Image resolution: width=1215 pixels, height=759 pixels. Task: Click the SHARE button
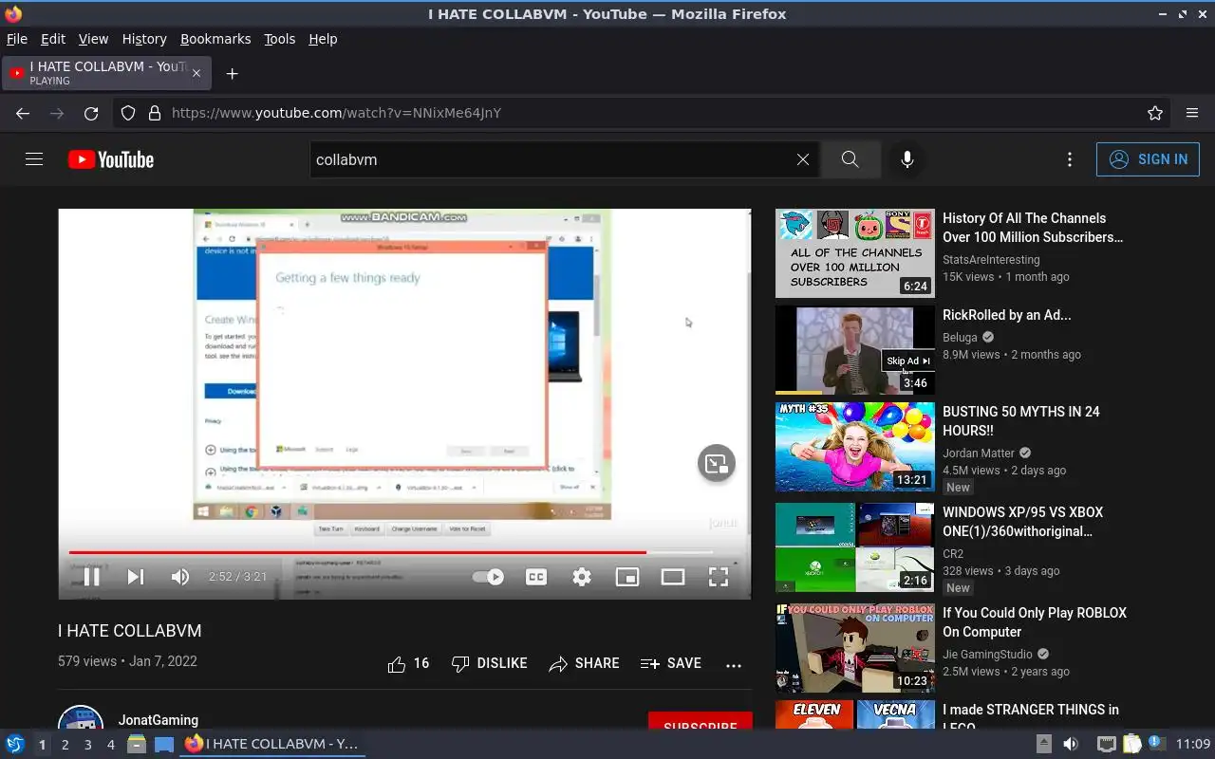tap(584, 663)
